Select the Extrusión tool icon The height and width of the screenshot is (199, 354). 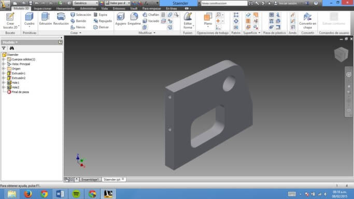point(46,17)
